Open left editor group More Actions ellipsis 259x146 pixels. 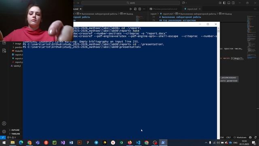(144, 9)
